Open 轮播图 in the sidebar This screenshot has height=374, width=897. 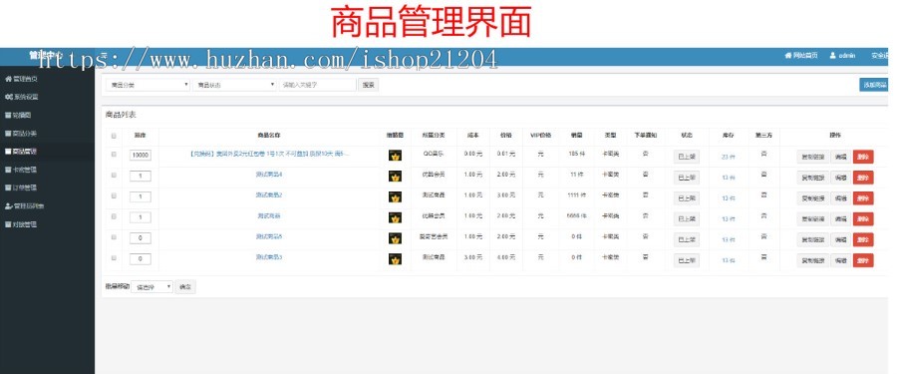[18, 115]
